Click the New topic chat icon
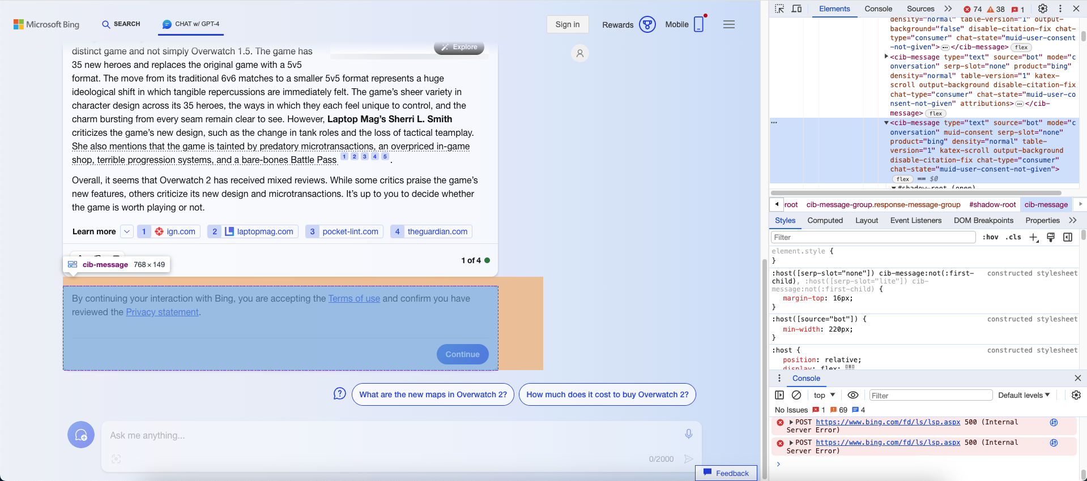The width and height of the screenshot is (1087, 481). click(x=81, y=435)
